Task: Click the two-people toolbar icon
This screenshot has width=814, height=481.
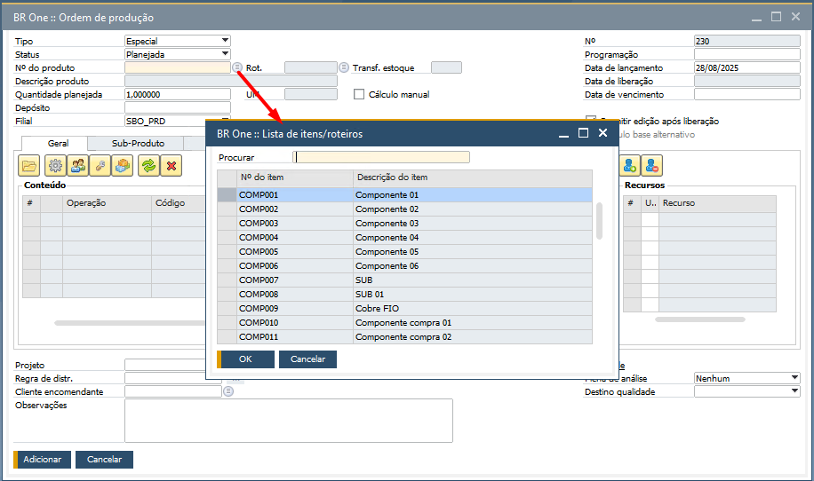Action: [78, 166]
